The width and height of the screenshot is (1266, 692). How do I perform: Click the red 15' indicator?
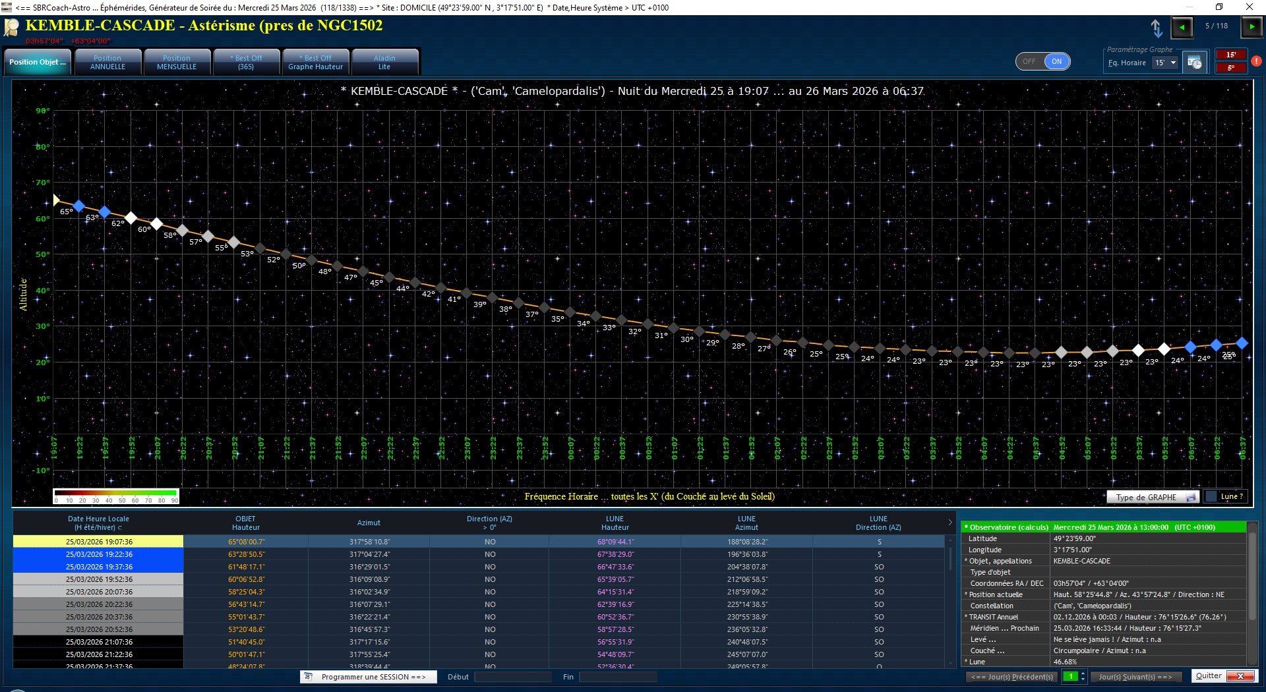[1230, 55]
